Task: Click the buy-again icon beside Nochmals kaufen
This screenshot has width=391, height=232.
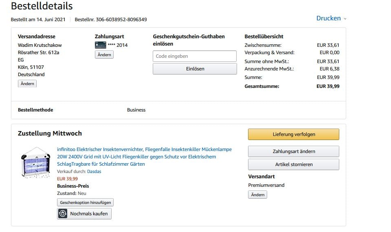Action: coord(63,214)
